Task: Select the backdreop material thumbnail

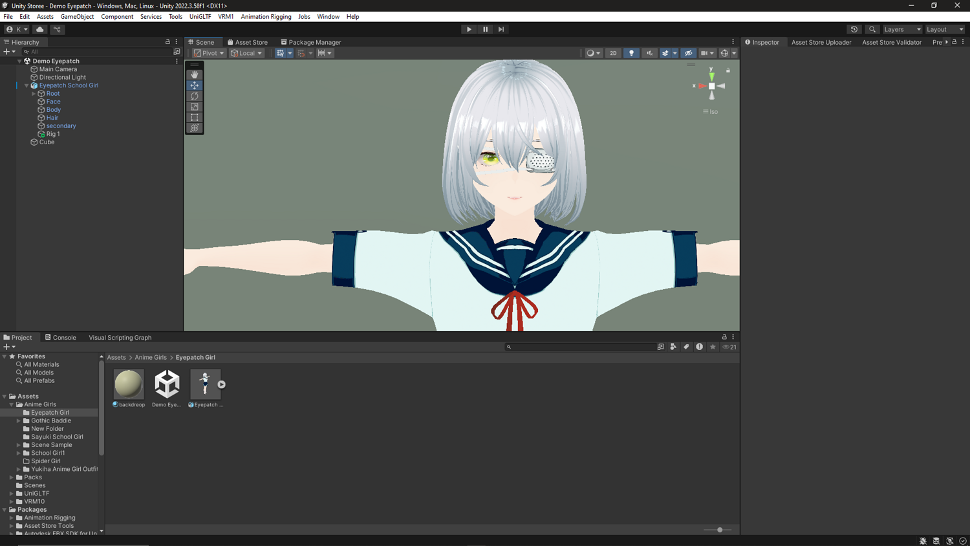Action: point(129,384)
